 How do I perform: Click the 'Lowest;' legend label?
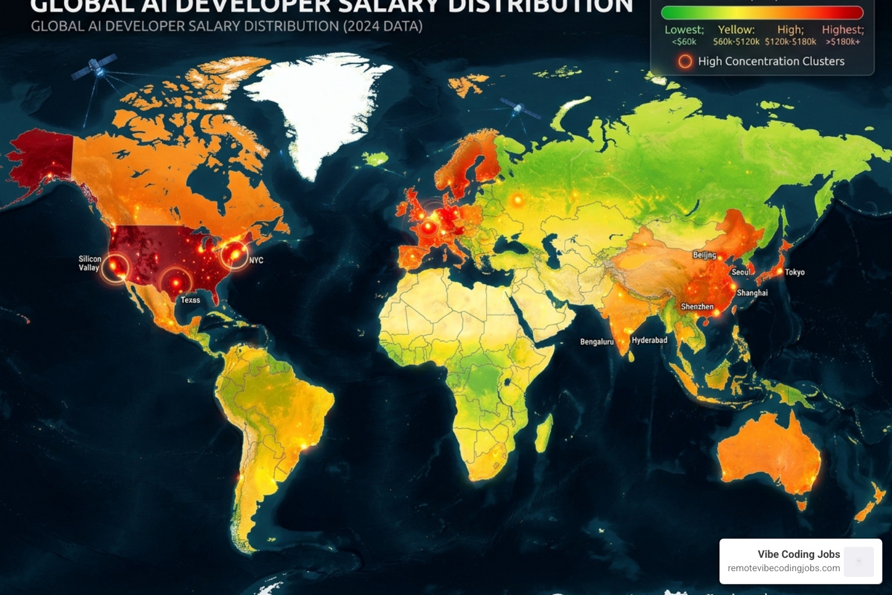(684, 30)
